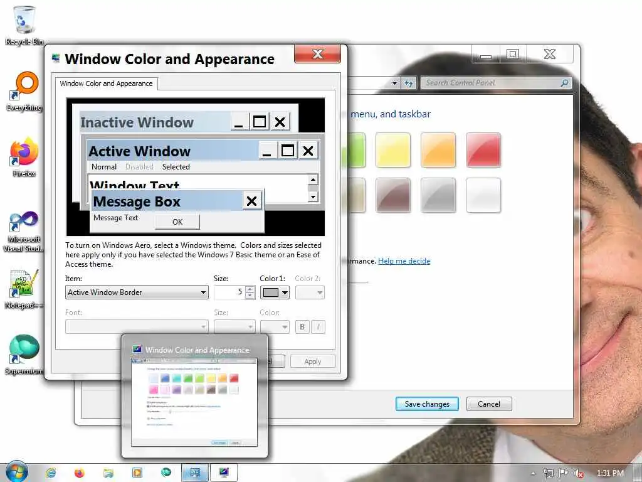This screenshot has width=642, height=482.
Task: Click the muted volume tray icon
Action: tap(579, 473)
